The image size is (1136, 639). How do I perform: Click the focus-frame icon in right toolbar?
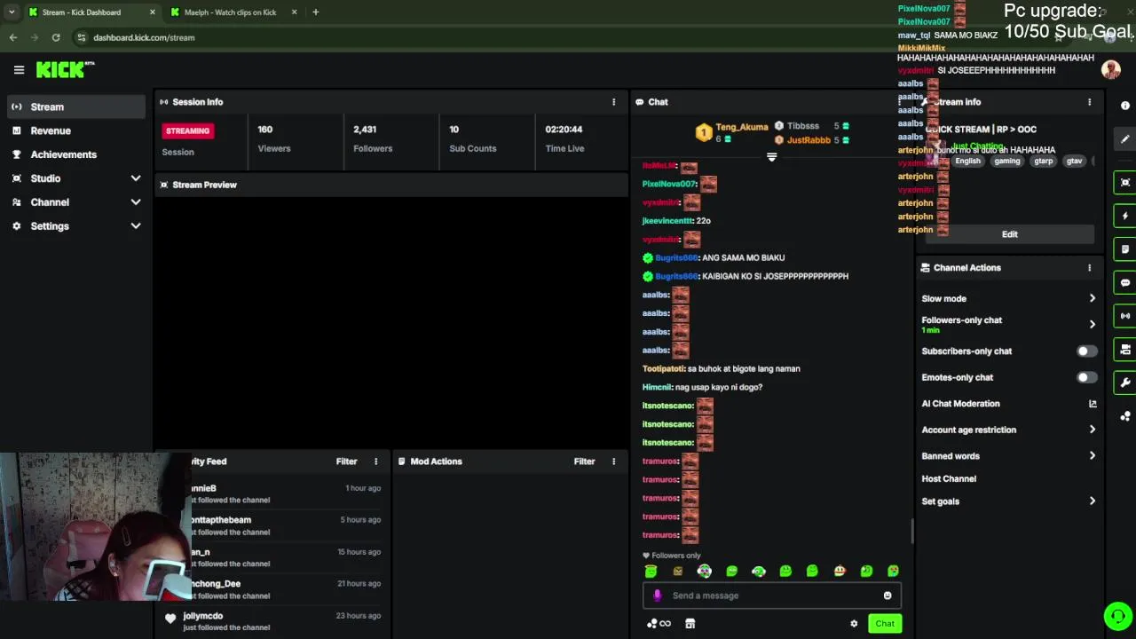click(x=1125, y=183)
